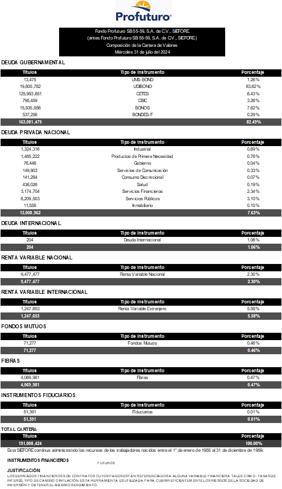Click the CETES percentage value 6.43%

point(253,94)
